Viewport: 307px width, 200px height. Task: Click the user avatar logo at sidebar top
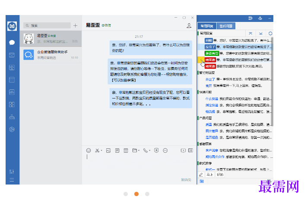(12, 26)
